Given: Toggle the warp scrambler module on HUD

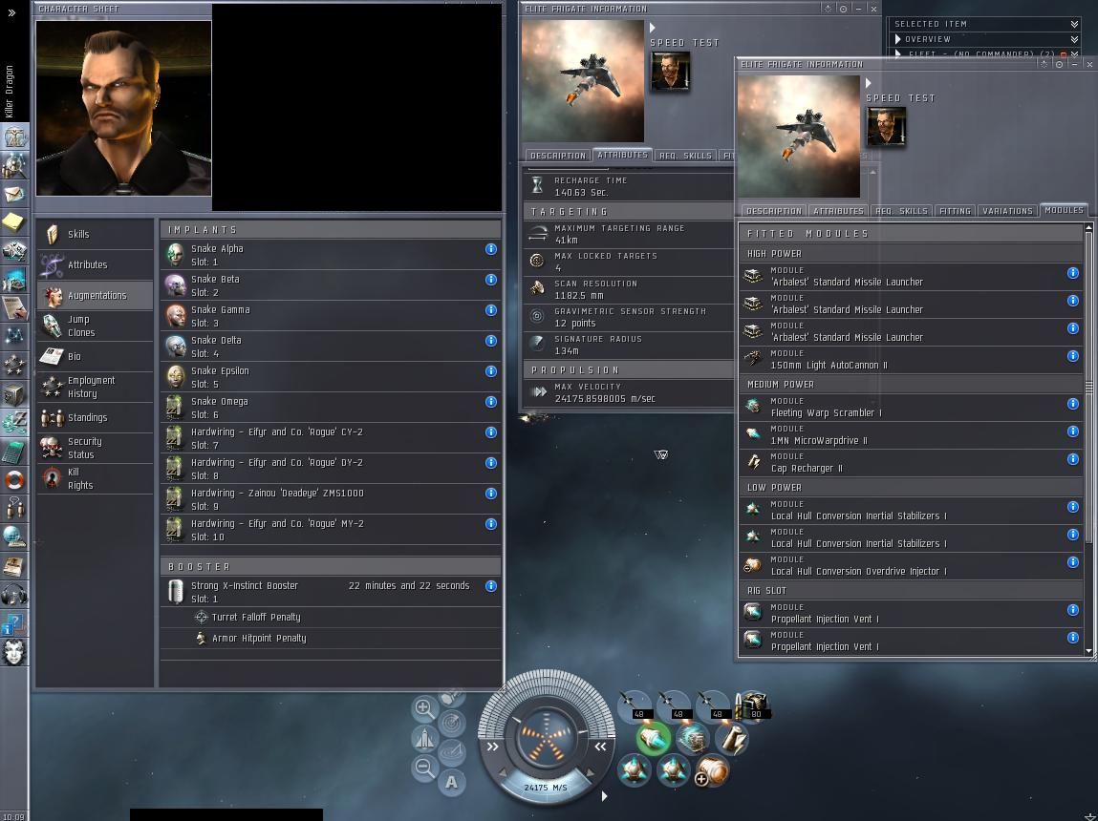Looking at the screenshot, I should (692, 738).
